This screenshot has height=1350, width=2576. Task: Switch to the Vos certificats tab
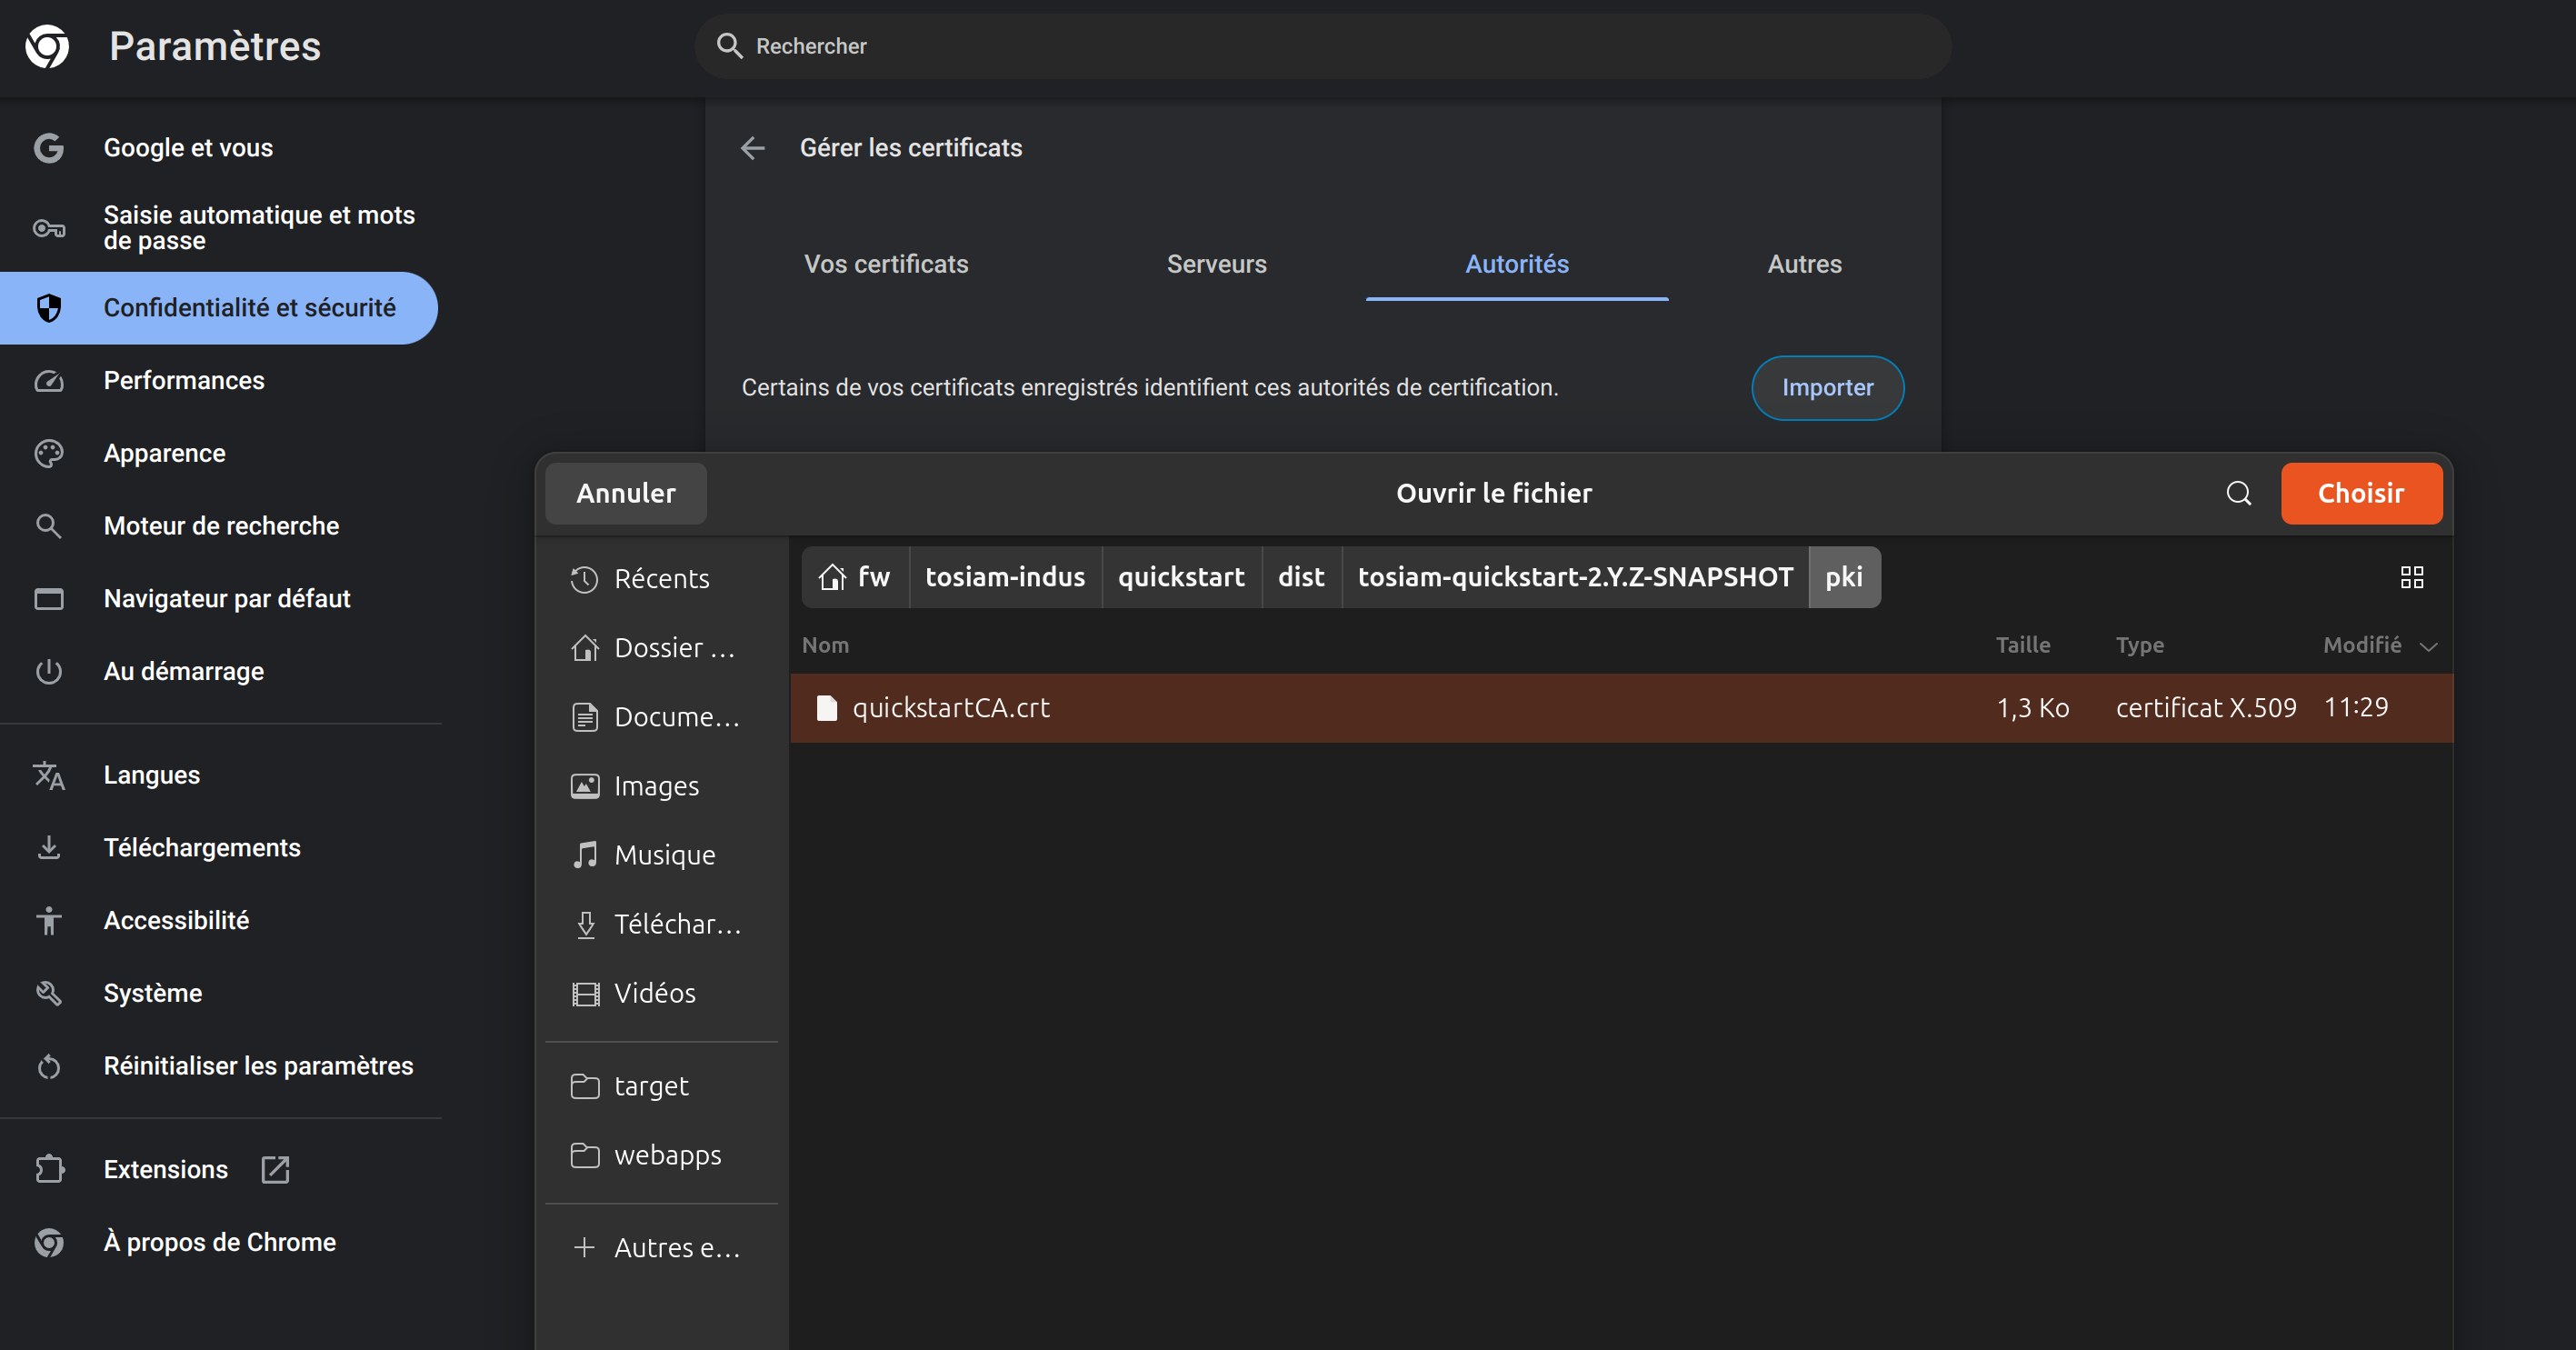(x=886, y=264)
